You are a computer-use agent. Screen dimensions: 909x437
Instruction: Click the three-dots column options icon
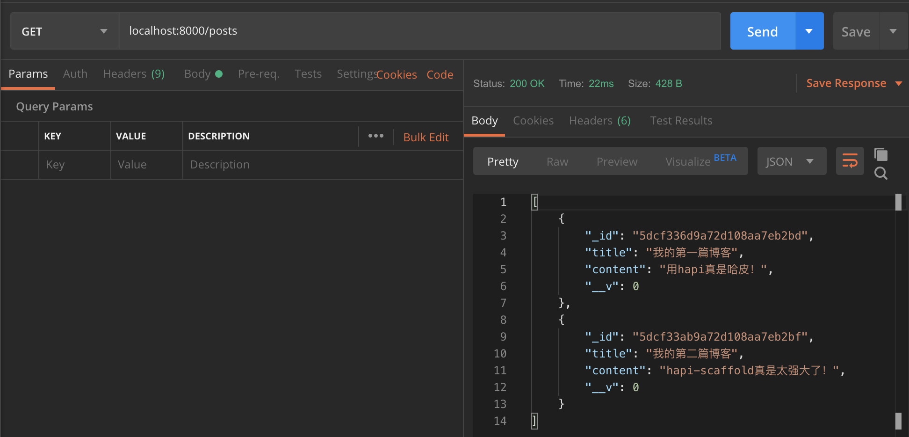[x=375, y=136]
